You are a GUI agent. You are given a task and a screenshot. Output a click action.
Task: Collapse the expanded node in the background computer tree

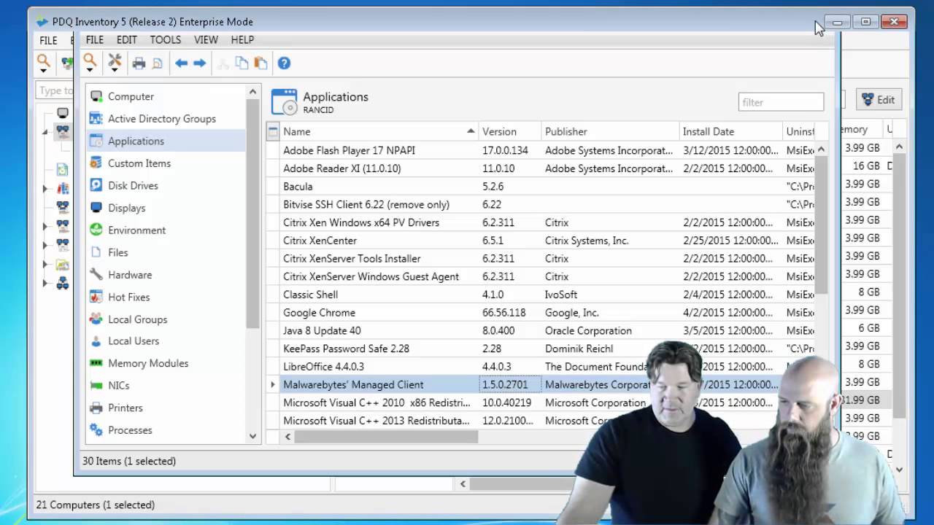point(45,132)
